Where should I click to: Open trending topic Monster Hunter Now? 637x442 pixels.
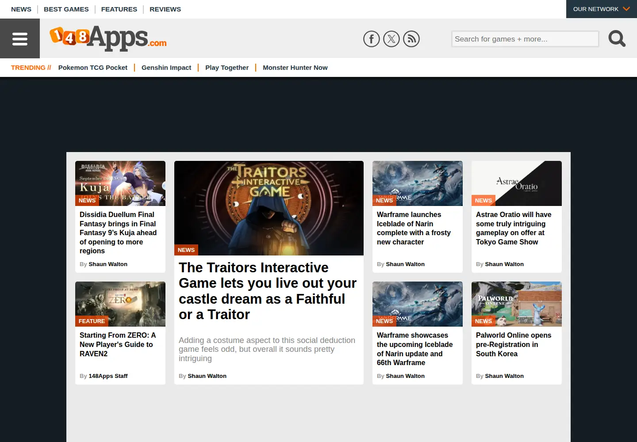pos(295,68)
